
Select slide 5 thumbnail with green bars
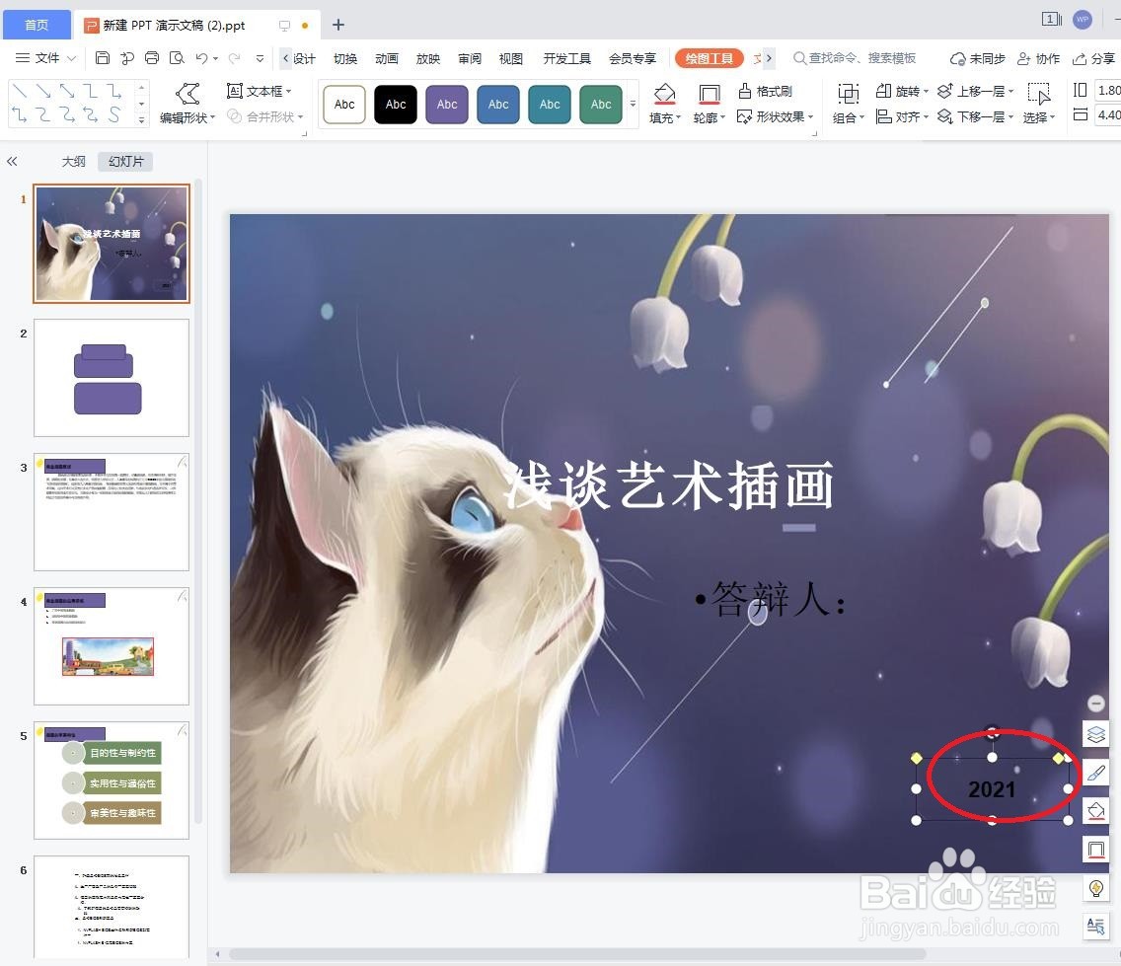112,780
